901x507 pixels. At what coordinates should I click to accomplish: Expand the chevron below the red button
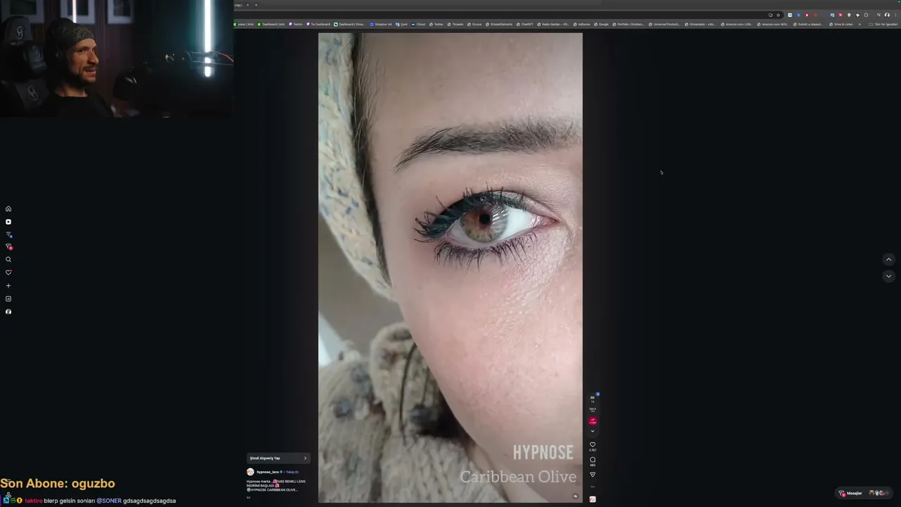pos(593,431)
